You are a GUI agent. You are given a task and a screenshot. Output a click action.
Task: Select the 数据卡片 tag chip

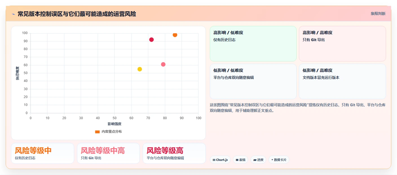[279, 160]
